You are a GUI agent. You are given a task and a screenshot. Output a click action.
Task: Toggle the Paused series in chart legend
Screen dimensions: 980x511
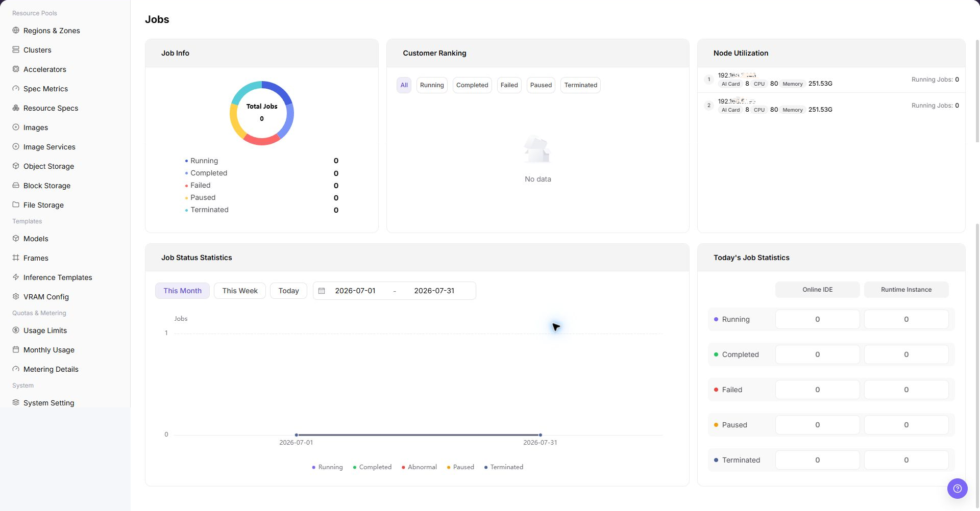tap(460, 467)
